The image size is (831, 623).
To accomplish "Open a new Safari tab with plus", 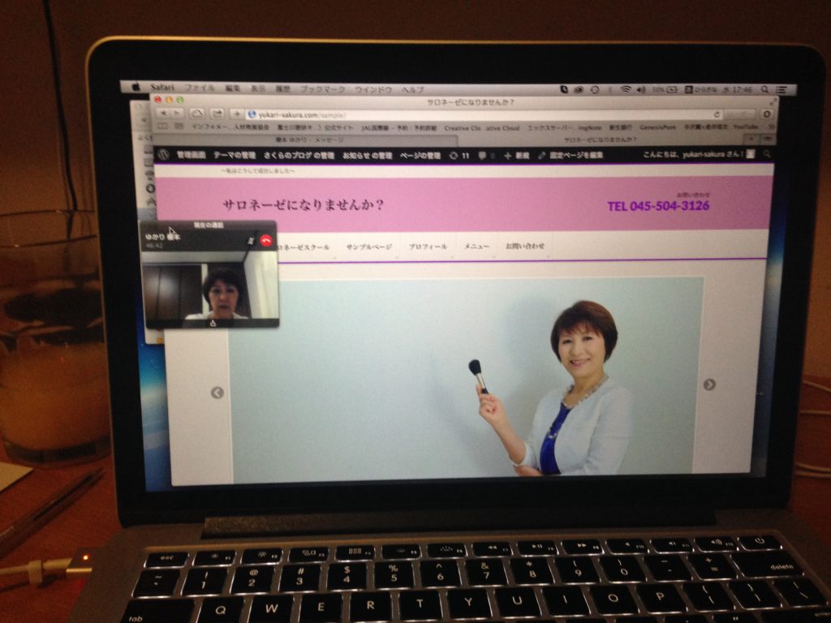I will 751,138.
